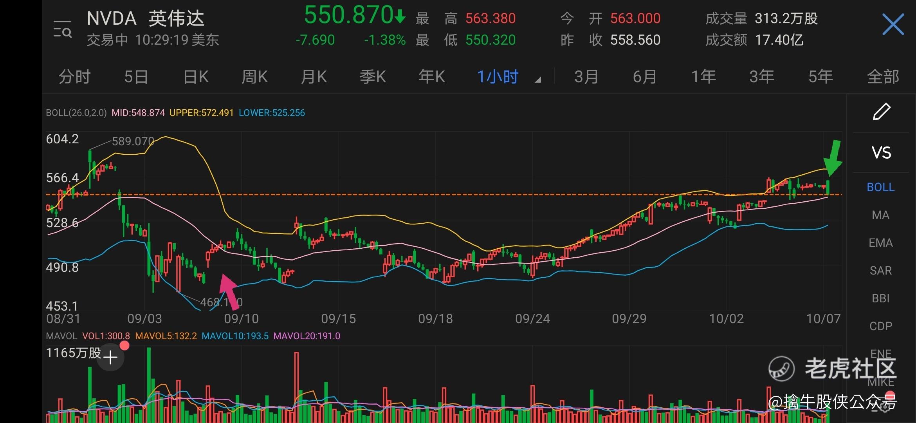Screen dimensions: 916x423
Task: Switch to the 分时 tab
Action: point(74,77)
